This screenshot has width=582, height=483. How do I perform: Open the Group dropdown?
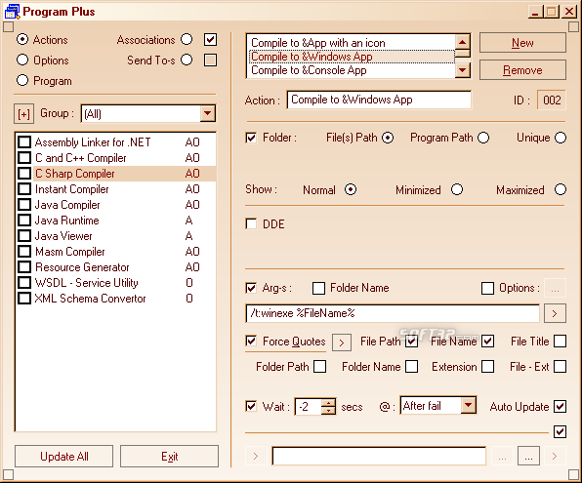208,113
